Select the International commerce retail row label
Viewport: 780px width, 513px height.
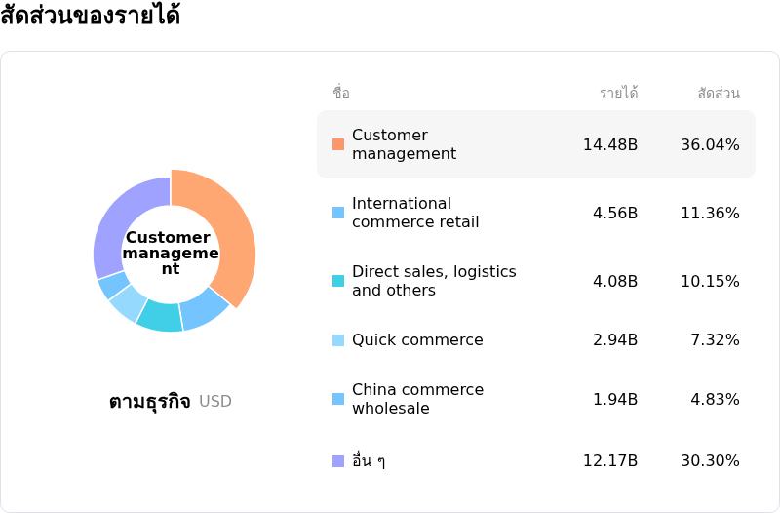[x=415, y=213]
